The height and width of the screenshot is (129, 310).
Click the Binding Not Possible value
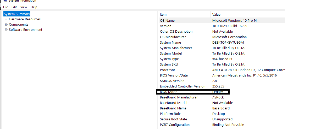228,125
